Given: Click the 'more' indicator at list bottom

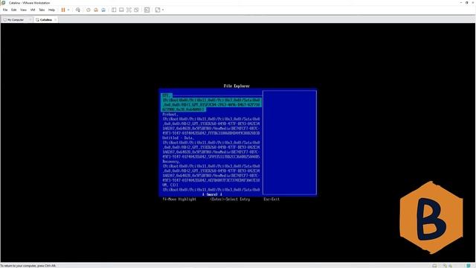Looking at the screenshot, I should 212,194.
